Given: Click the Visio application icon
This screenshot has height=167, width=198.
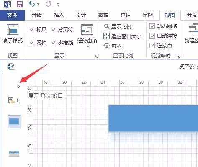Looking at the screenshot, I should (x=8, y=4).
